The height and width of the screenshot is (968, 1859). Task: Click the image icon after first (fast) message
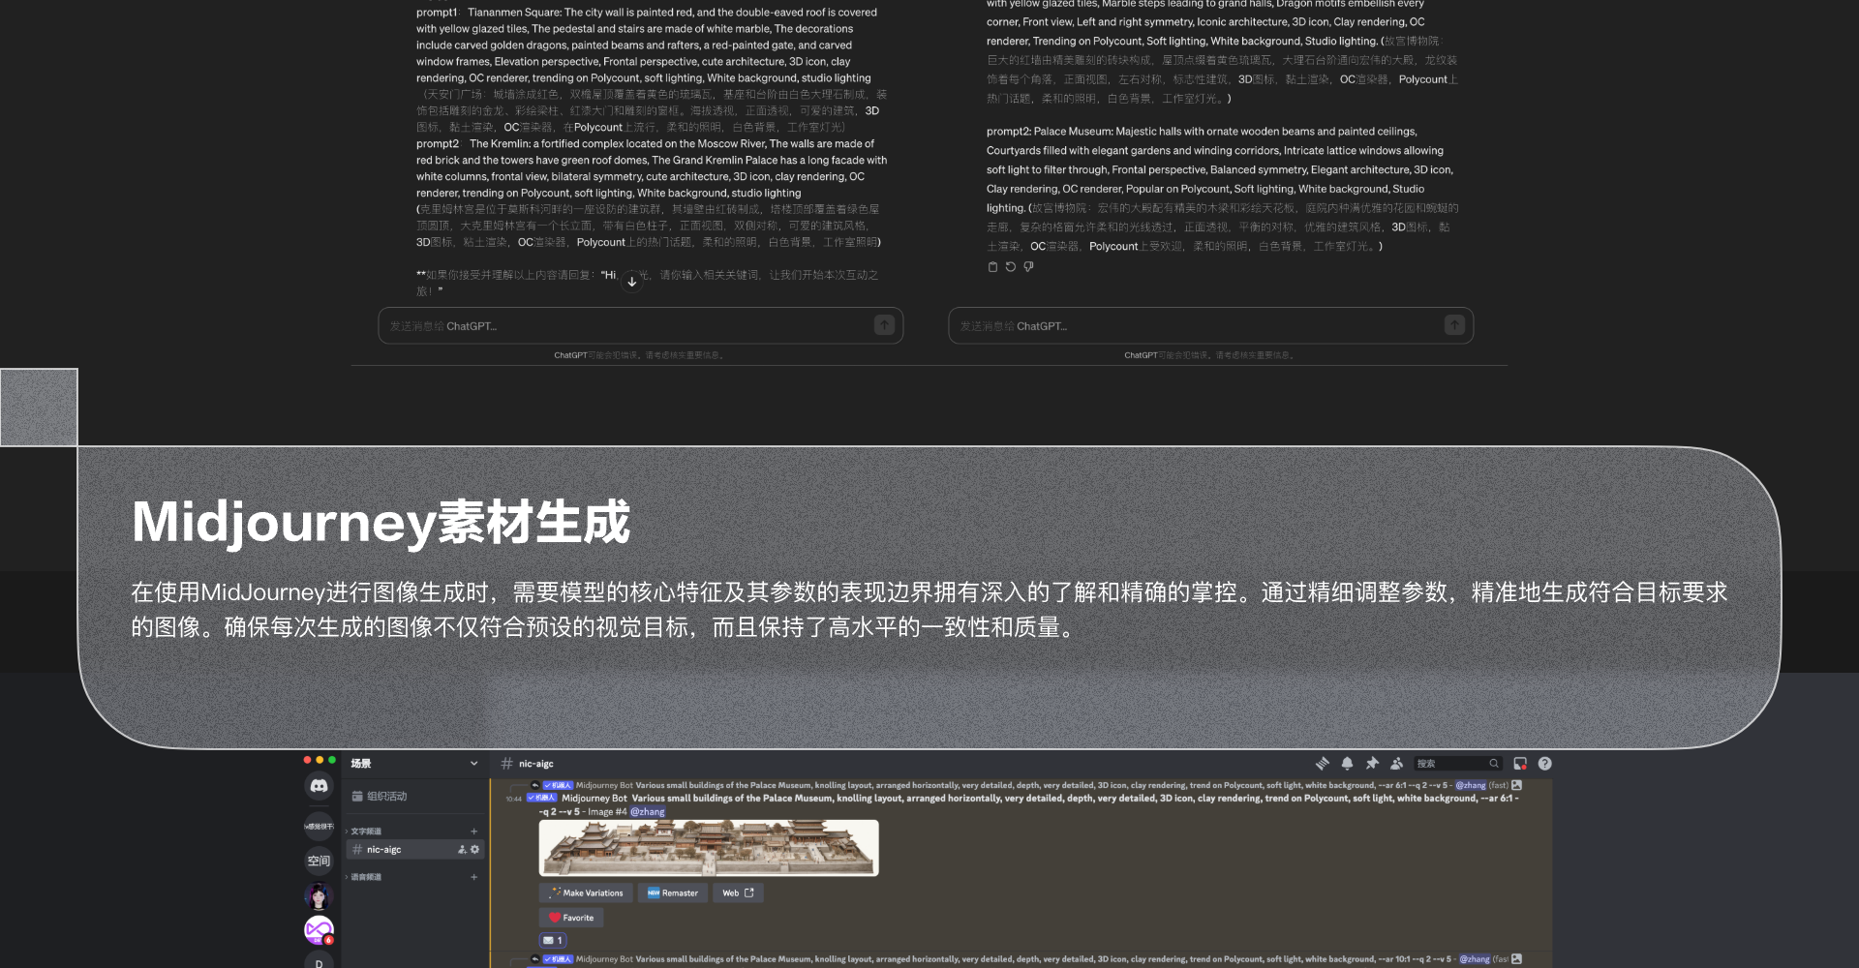click(1517, 785)
